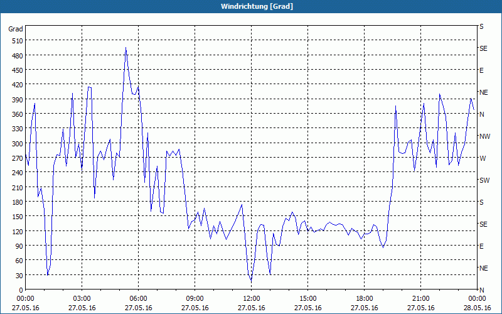Click the E compass label beside the 450 gridline
The width and height of the screenshot is (502, 314).
[x=481, y=70]
